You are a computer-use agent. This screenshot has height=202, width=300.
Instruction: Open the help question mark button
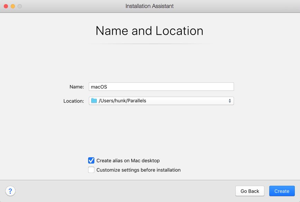(10, 191)
